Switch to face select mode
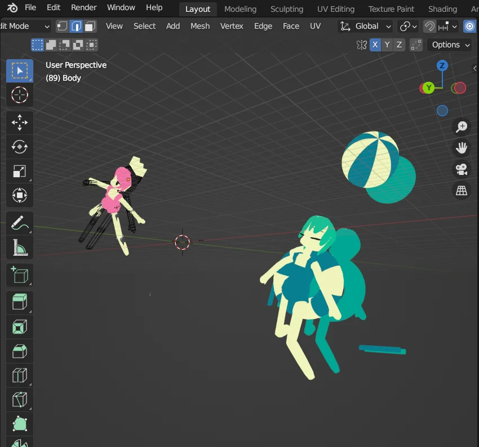 coord(90,26)
